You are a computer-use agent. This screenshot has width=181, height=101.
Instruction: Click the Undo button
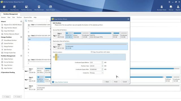coord(18,97)
